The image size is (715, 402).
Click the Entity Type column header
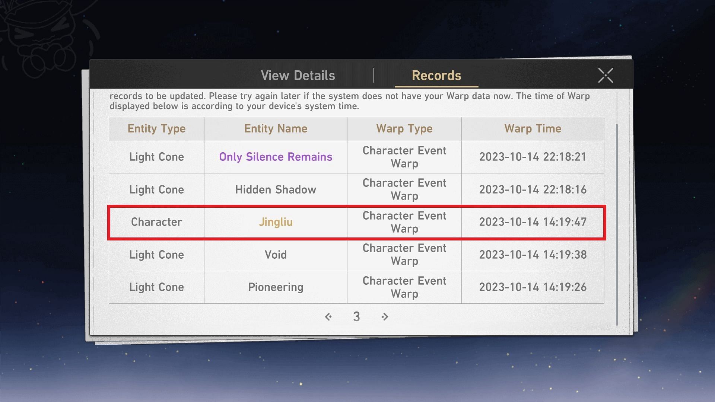tap(156, 128)
